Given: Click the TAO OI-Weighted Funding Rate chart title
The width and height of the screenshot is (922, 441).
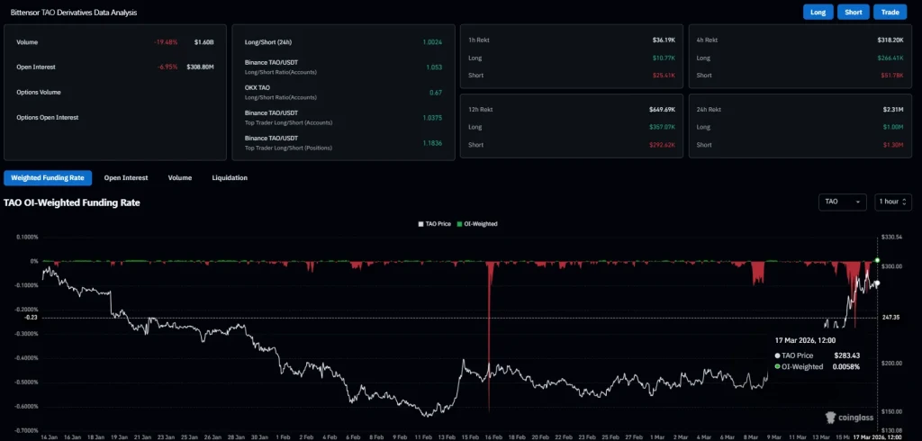Looking at the screenshot, I should pyautogui.click(x=72, y=202).
